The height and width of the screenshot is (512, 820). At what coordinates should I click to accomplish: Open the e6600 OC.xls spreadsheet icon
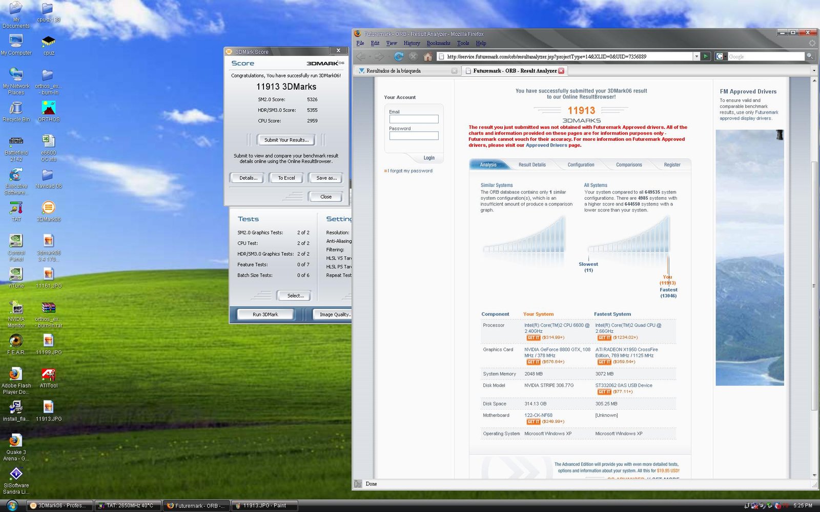(x=49, y=148)
